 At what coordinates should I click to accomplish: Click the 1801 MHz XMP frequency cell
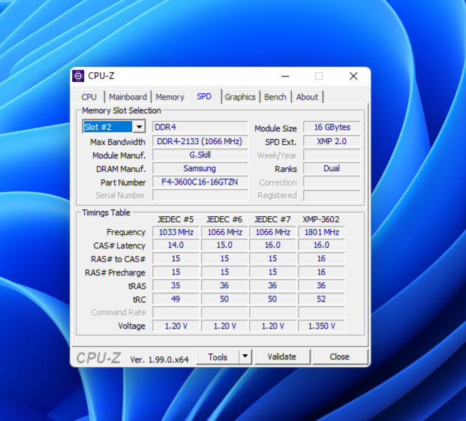(x=321, y=232)
